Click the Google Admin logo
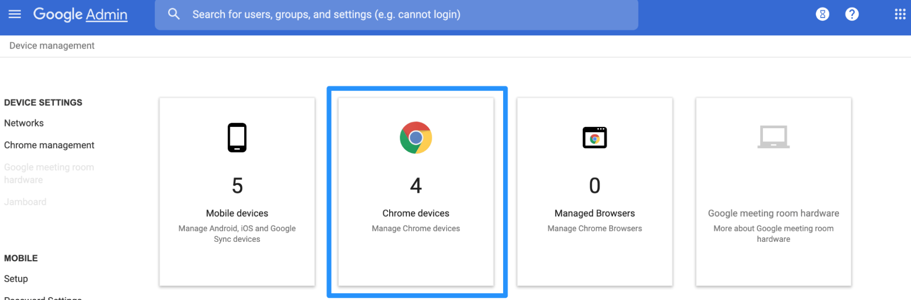911x300 pixels. [80, 14]
